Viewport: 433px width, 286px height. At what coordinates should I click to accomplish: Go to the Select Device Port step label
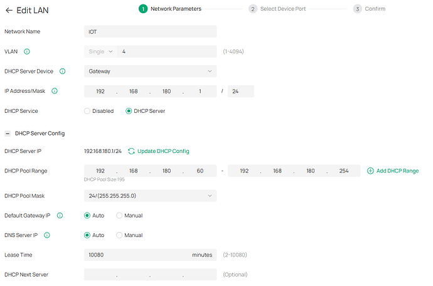click(283, 9)
